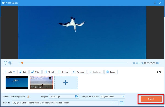The image size is (165, 107).
Task: Click the New Merge.mp4 file name
Action: point(18,97)
